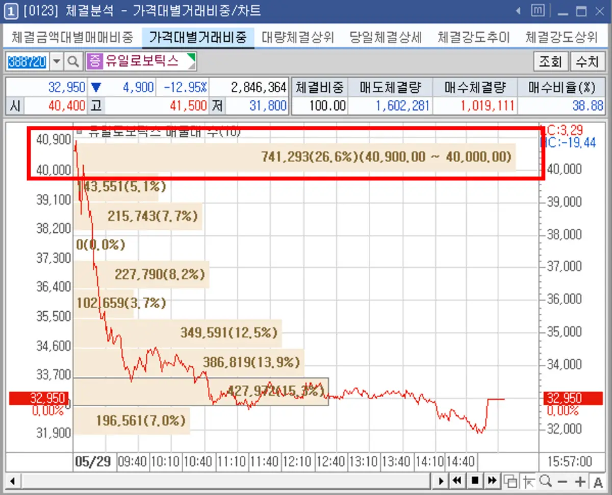Image resolution: width=612 pixels, height=495 pixels.
Task: Collapse panel with the left chevron in title bar
Action: [x=519, y=10]
